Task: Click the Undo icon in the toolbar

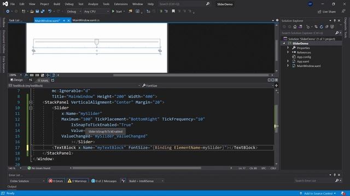Action: pyautogui.click(x=50, y=11)
